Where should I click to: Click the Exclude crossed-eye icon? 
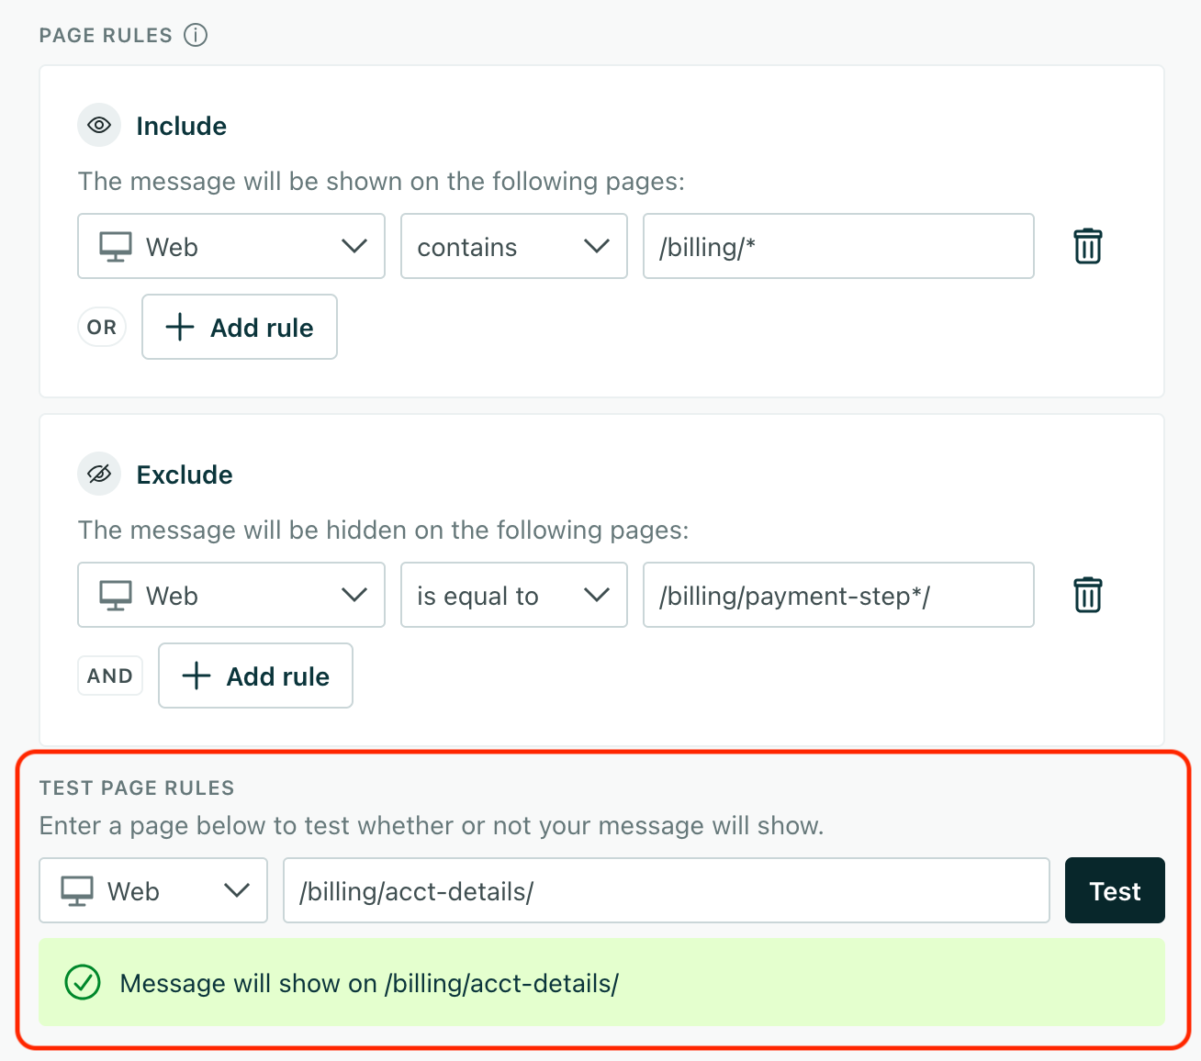pos(99,474)
